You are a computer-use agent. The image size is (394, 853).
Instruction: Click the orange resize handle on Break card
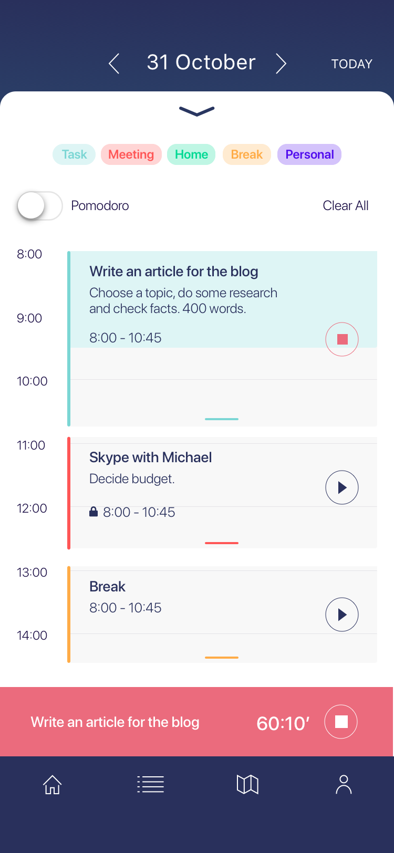[222, 657]
